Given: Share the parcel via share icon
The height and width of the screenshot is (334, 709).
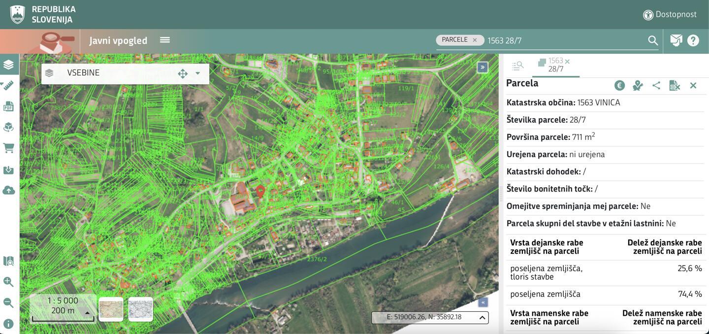Looking at the screenshot, I should [x=656, y=86].
